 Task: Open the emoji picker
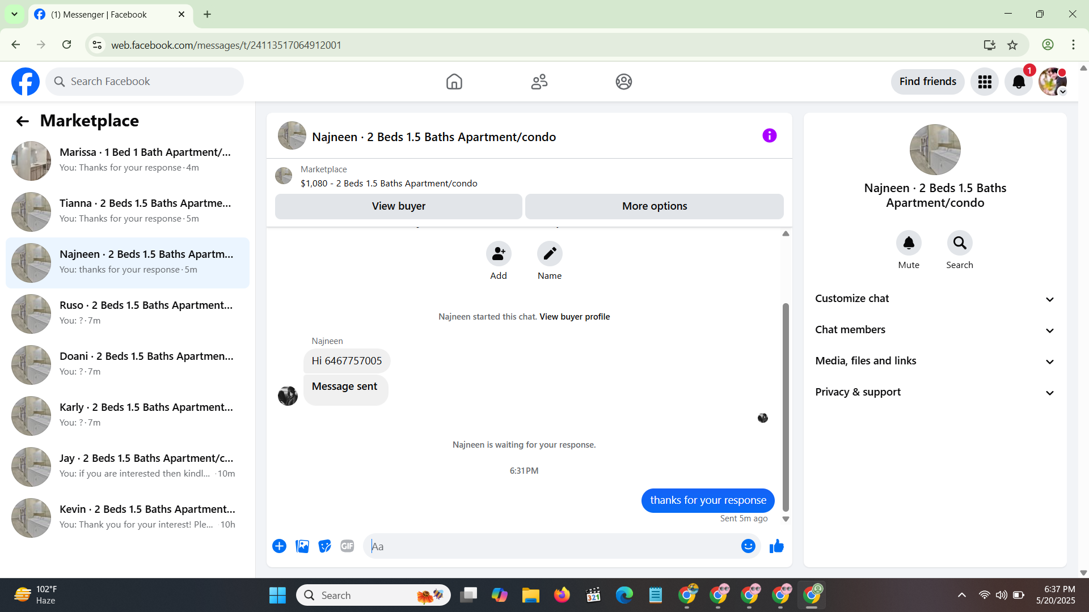pyautogui.click(x=748, y=546)
